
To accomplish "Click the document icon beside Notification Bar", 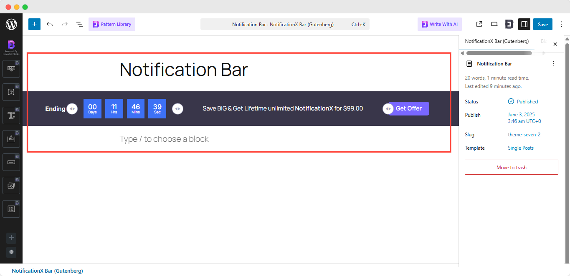I will click(469, 64).
